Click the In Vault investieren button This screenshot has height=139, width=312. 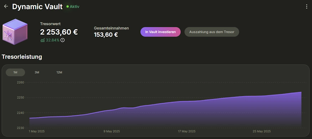tap(160, 32)
